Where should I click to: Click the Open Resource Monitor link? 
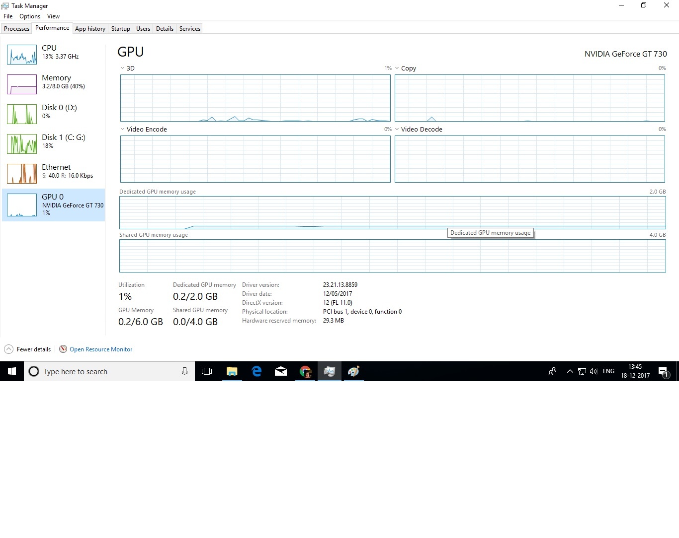click(x=101, y=349)
